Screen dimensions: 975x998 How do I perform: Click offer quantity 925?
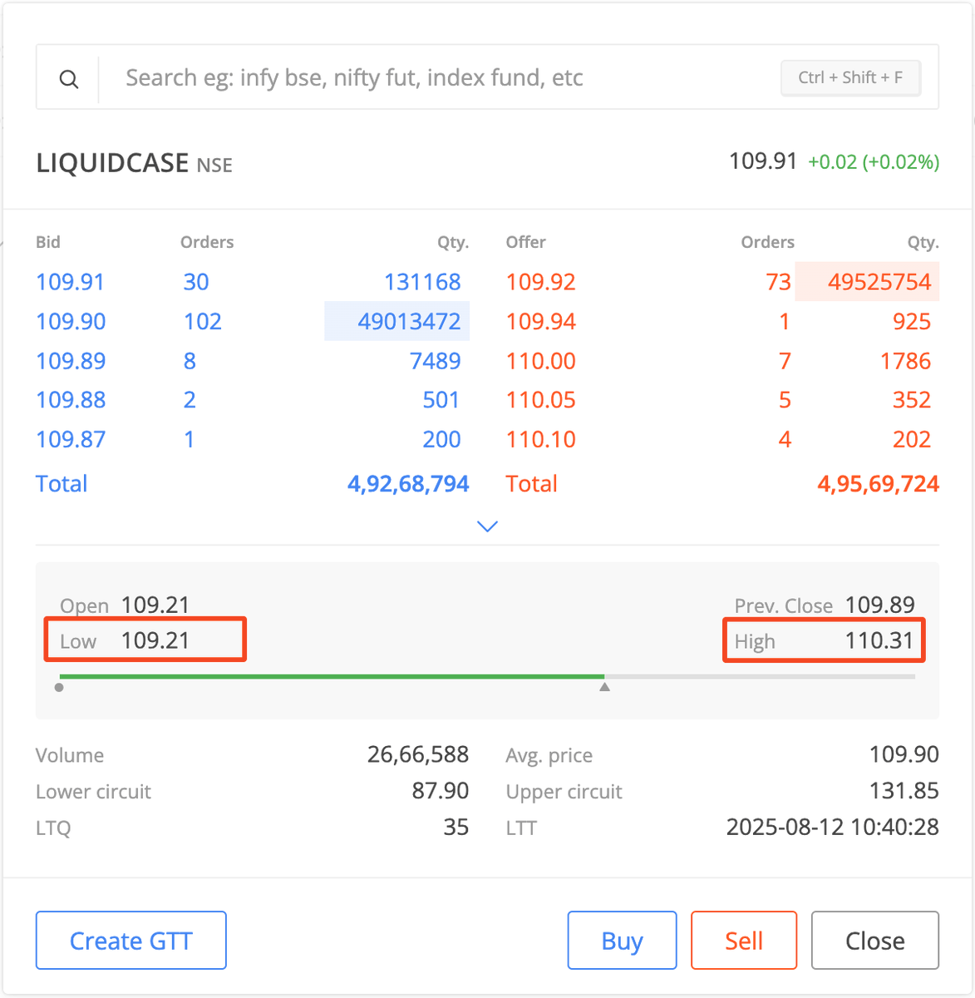pyautogui.click(x=912, y=321)
